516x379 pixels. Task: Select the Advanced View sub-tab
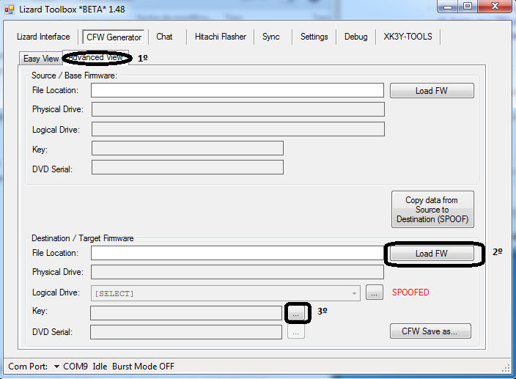pos(96,58)
